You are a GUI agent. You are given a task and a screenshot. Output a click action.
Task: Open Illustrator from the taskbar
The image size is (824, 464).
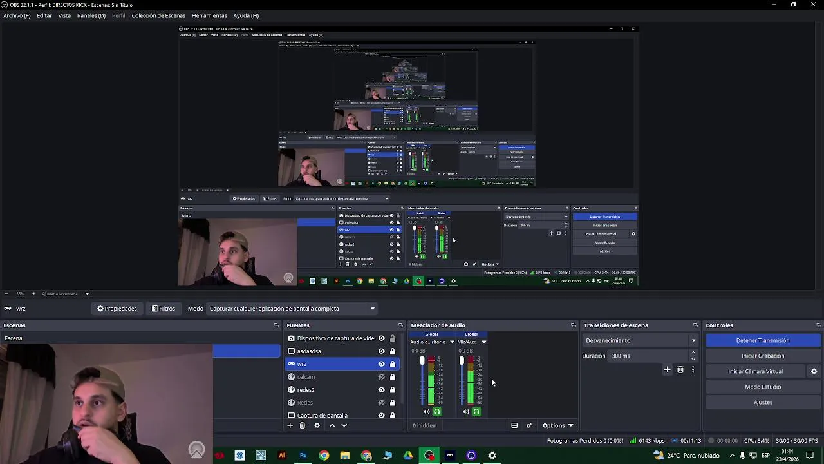point(281,456)
